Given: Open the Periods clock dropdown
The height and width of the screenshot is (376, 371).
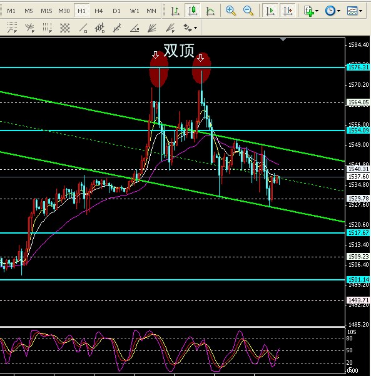Looking at the screenshot, I should (333, 11).
